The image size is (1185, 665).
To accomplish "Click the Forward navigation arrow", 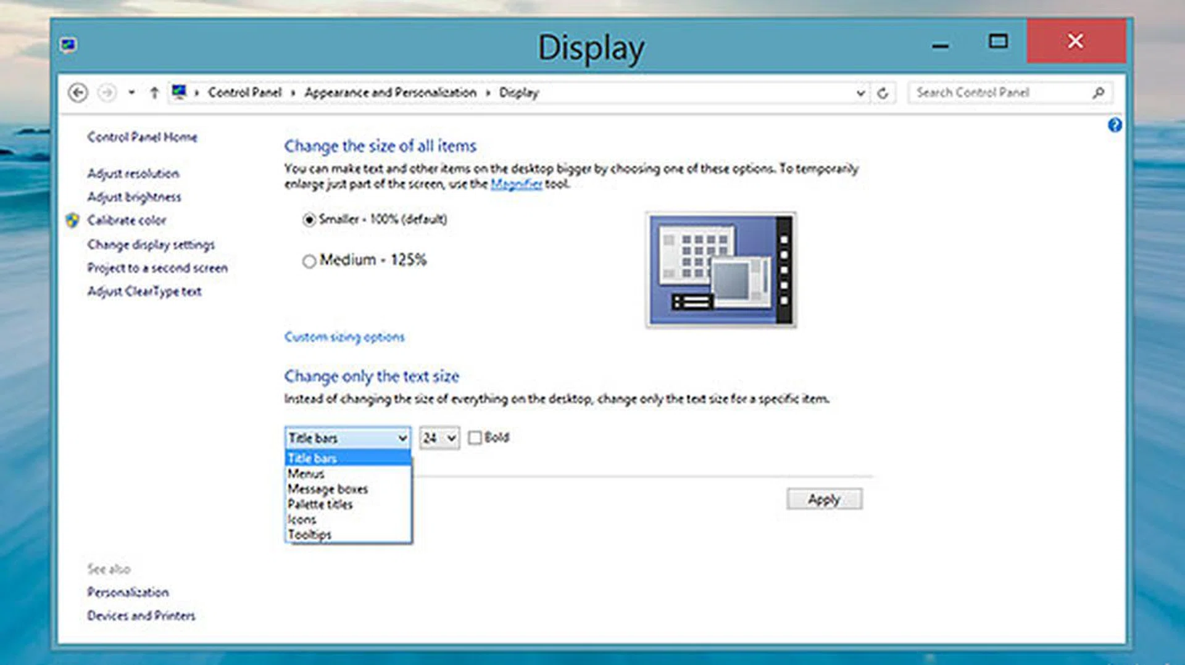I will click(107, 93).
